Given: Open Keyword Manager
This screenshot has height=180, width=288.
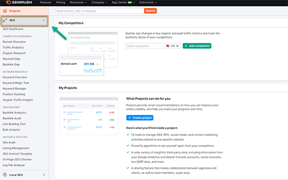Looking at the screenshot, I should 14,89.
